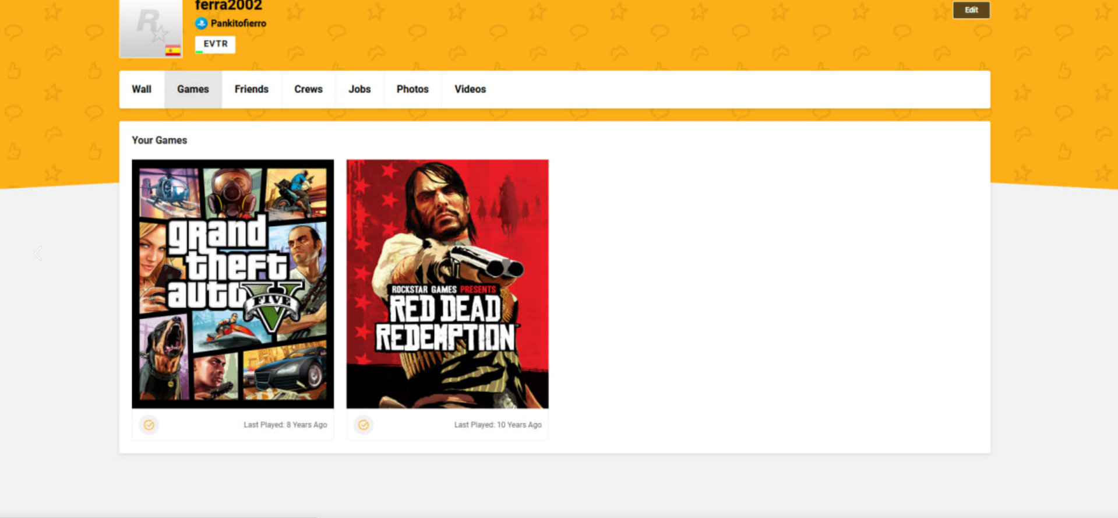Click the previous arrow chevron on left edge

[38, 253]
